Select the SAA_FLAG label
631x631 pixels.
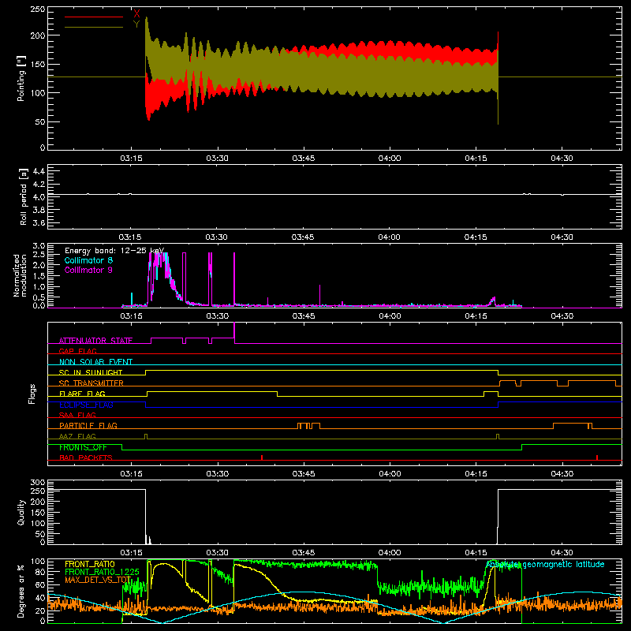point(77,415)
